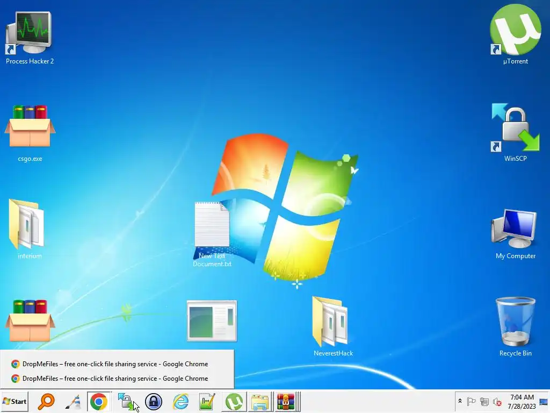Screen dimensions: 550x413
Task: Click the muted volume tray icon
Action: [x=497, y=401]
